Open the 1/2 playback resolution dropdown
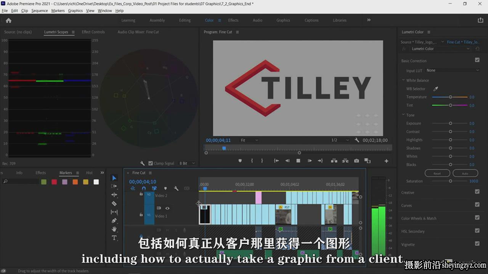488x274 pixels. pos(340,140)
